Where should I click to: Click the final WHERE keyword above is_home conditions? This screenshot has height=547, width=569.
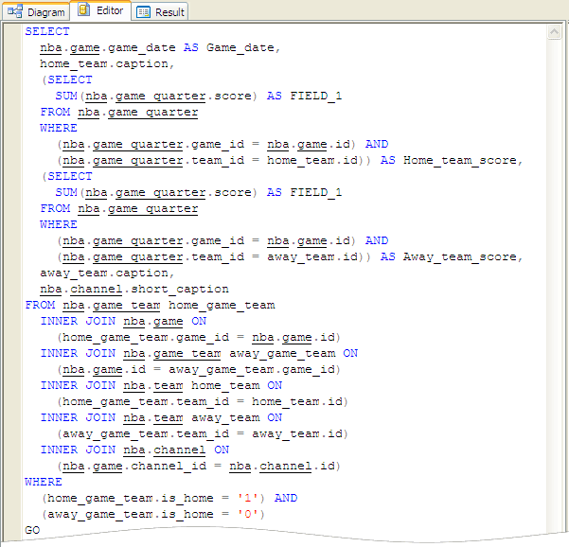click(44, 482)
